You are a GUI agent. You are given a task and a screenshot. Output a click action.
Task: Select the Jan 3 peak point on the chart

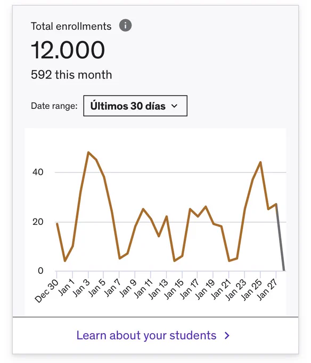click(88, 152)
